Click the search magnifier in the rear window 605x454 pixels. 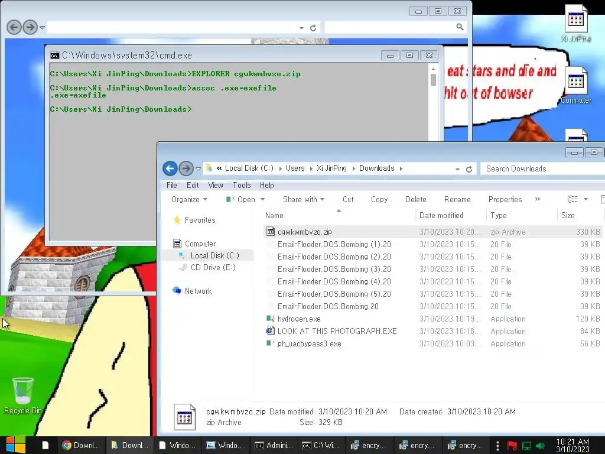(460, 27)
